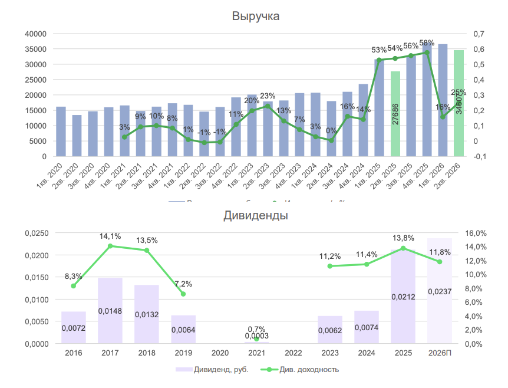This screenshot has height=388, width=508.
Task: Select the 20% data label
Action: click(252, 101)
